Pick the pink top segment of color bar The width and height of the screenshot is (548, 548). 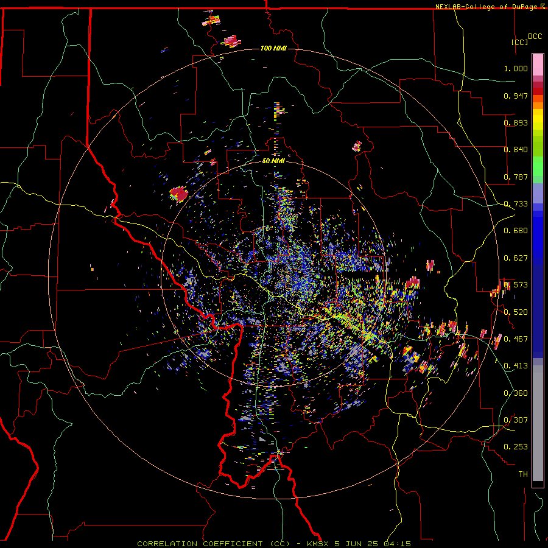tap(538, 65)
